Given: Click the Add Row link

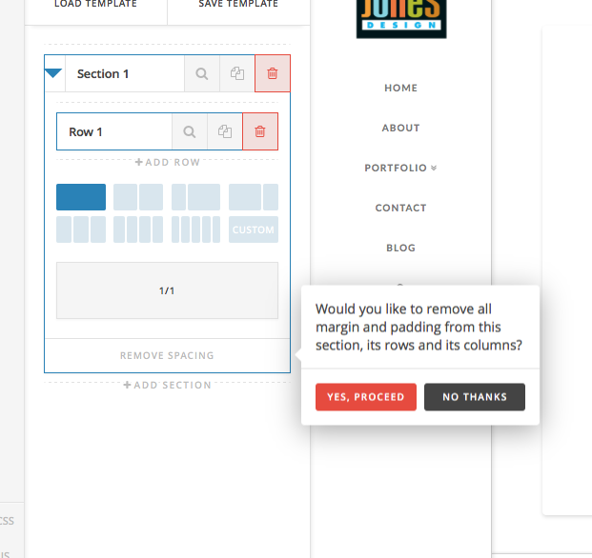Looking at the screenshot, I should pos(167,162).
